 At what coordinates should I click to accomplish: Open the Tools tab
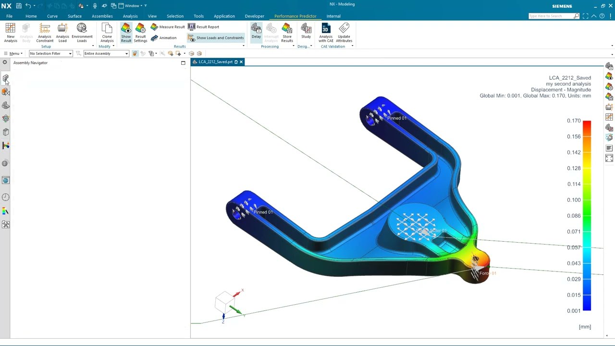click(198, 16)
